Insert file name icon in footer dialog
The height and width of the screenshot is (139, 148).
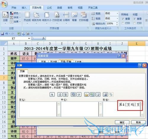[92, 95]
